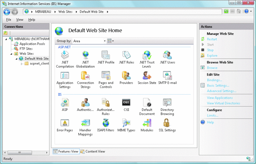This screenshot has width=256, height=164.
Task: Open the MIME Types feature
Action: click(x=126, y=125)
